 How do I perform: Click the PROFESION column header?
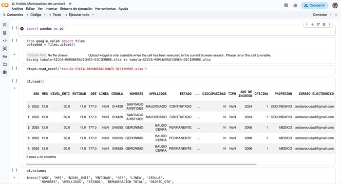point(283,94)
